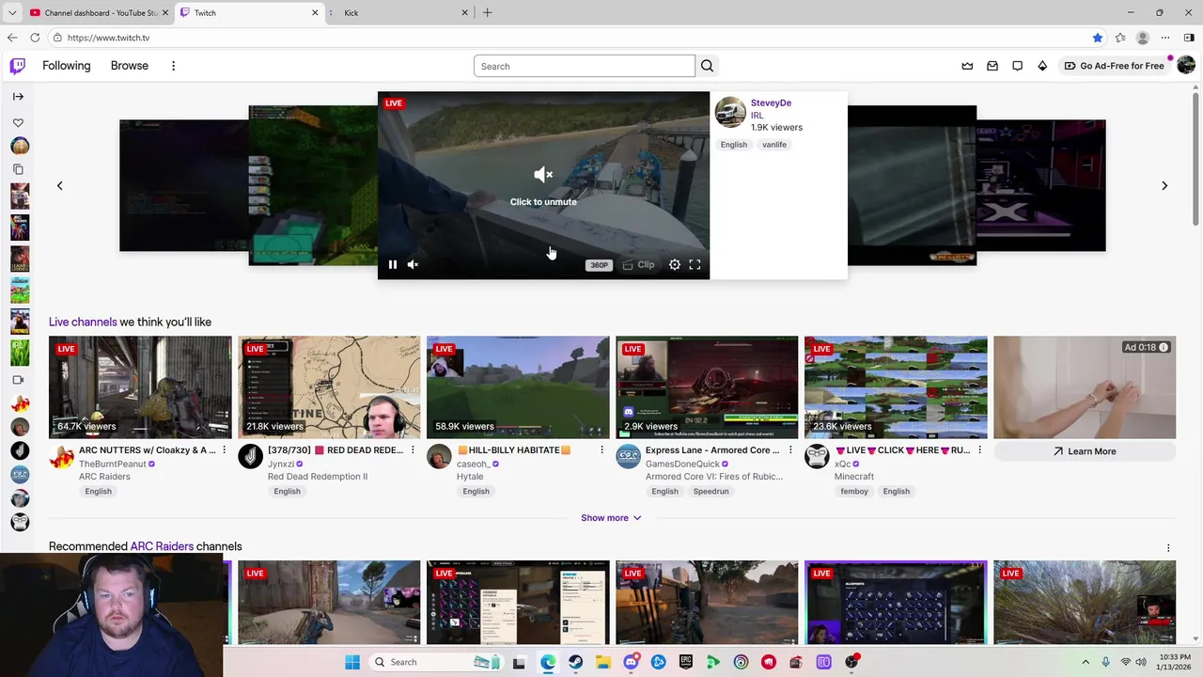The height and width of the screenshot is (677, 1203).
Task: Show next carousel stream
Action: tap(1164, 185)
